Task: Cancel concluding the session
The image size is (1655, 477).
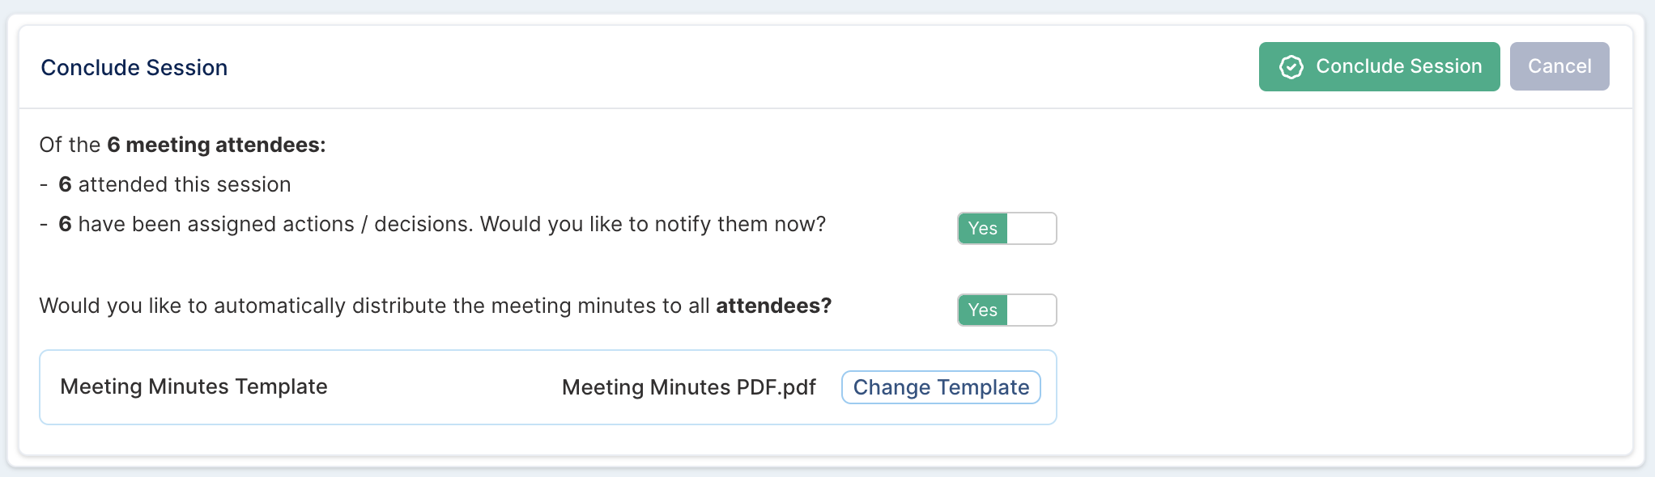Action: [1559, 66]
